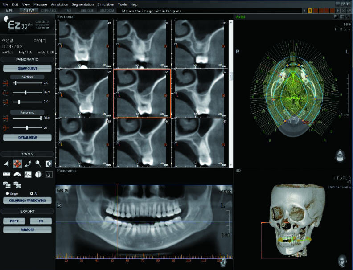Switch to the CURVE tab
353x270 pixels.
29,11
